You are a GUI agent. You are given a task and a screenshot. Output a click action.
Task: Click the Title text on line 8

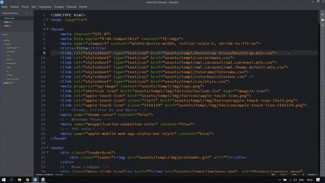click(82, 48)
